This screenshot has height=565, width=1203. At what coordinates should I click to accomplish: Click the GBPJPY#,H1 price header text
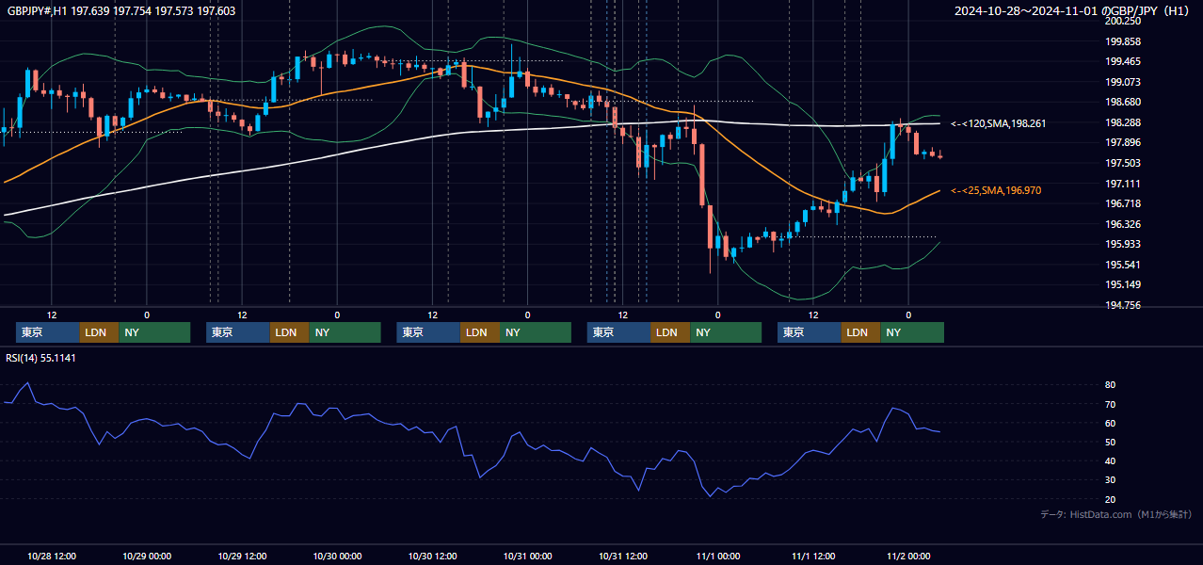click(121, 10)
